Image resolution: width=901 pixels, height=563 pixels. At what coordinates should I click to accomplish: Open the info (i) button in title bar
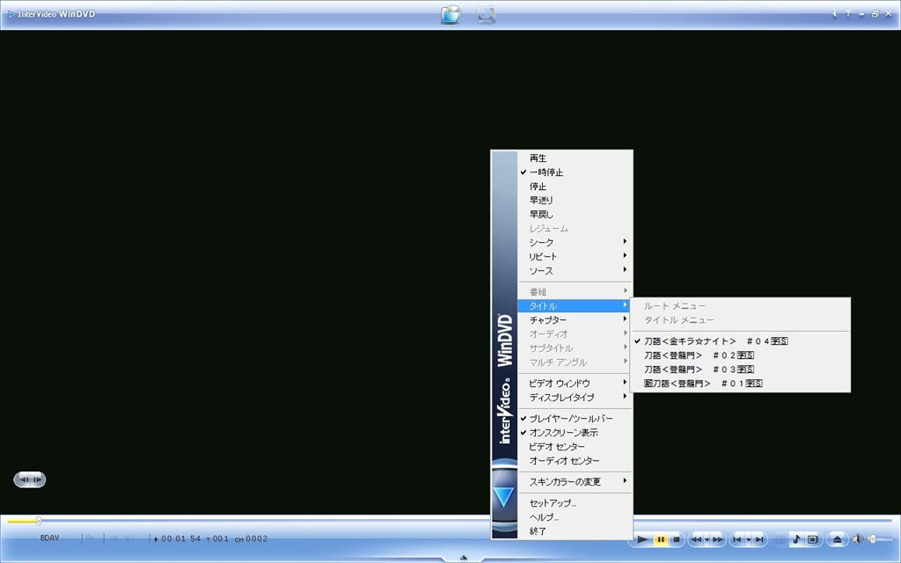834,14
